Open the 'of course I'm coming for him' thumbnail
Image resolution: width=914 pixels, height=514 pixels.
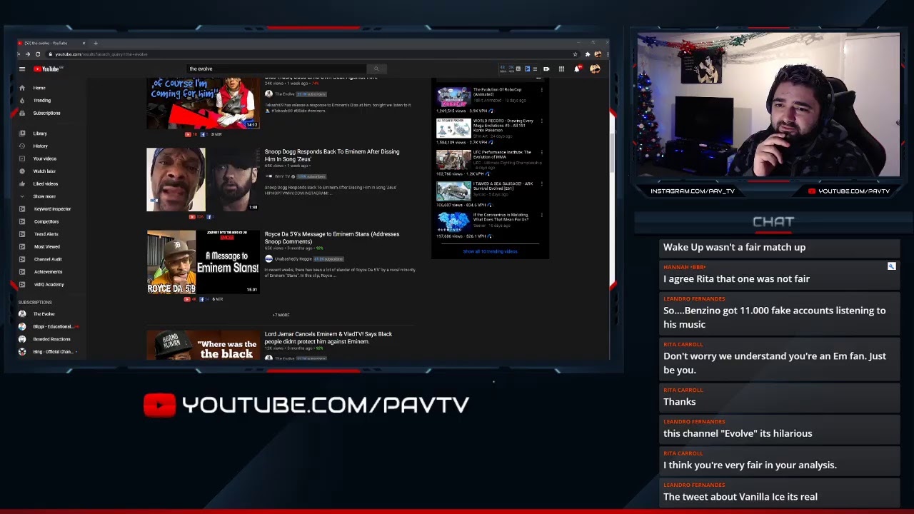click(x=204, y=104)
